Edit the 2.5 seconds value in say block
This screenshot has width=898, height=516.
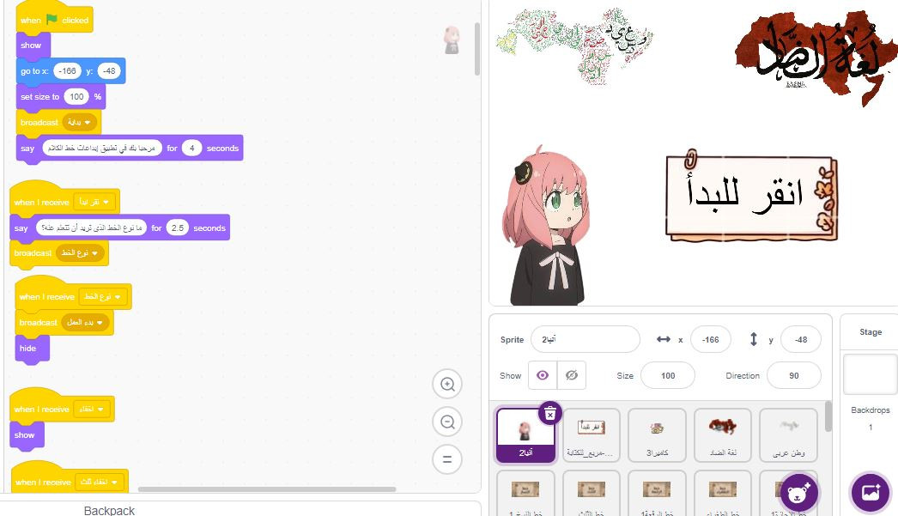click(178, 228)
